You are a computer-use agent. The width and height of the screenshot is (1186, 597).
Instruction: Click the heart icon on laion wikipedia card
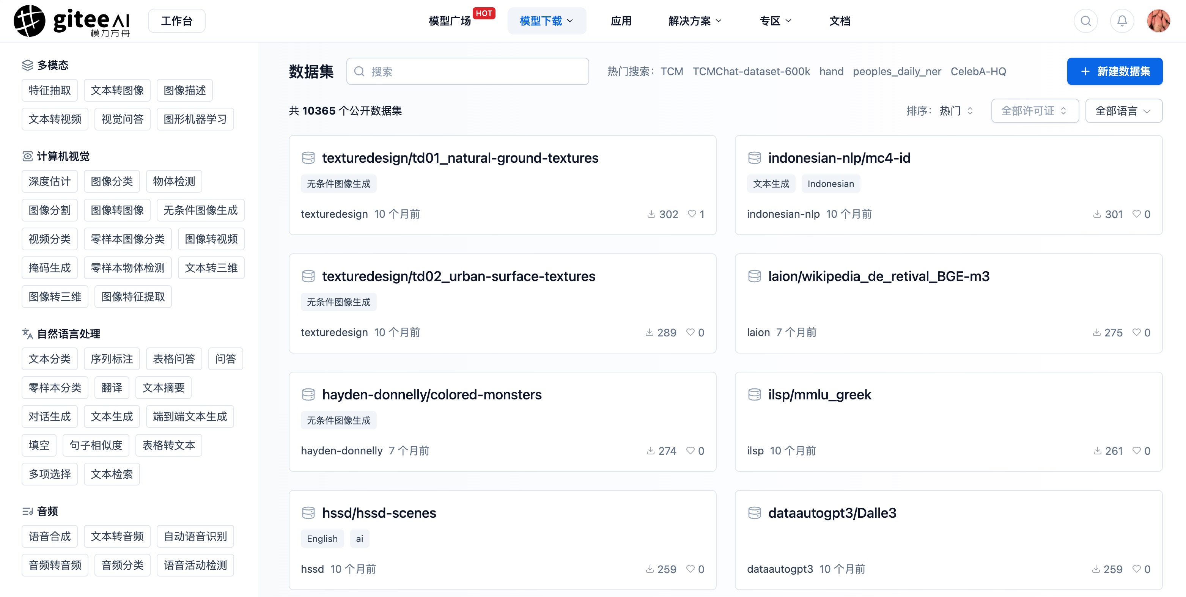pos(1136,332)
